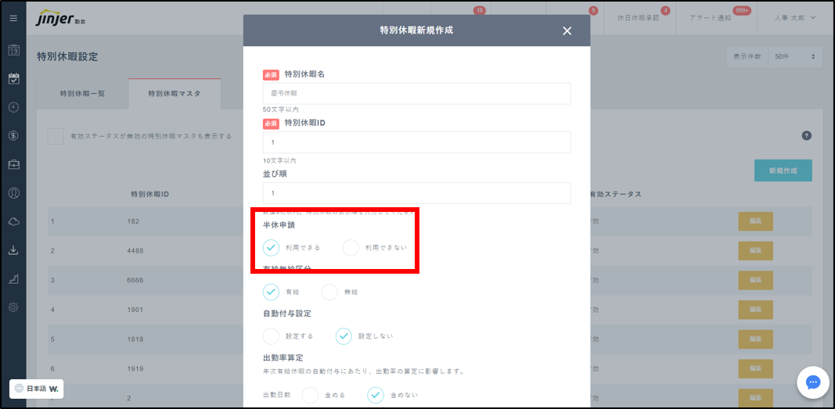Close the 特別休暇新規作成 dialog
This screenshot has height=409, width=835.
click(567, 31)
